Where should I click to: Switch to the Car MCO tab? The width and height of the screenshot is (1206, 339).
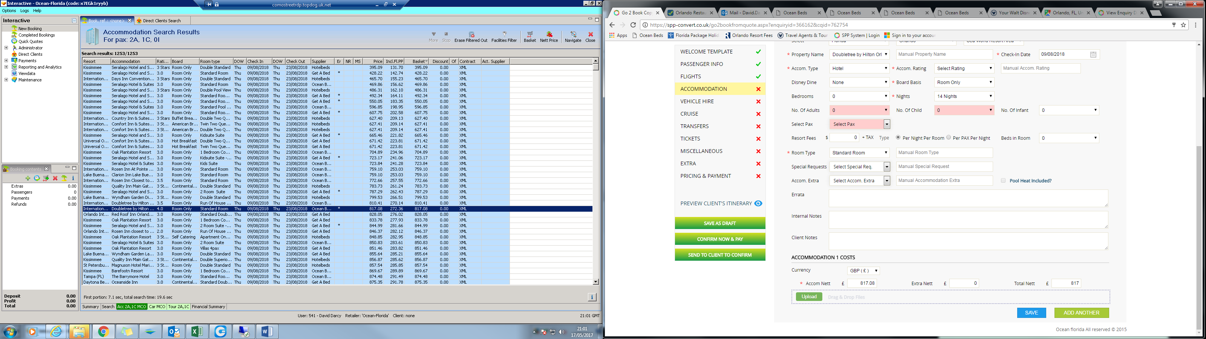tap(157, 307)
